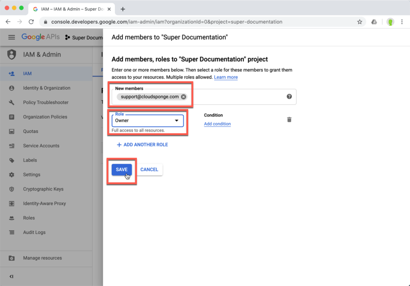
Task: Open the hamburger navigation menu
Action: pyautogui.click(x=12, y=37)
